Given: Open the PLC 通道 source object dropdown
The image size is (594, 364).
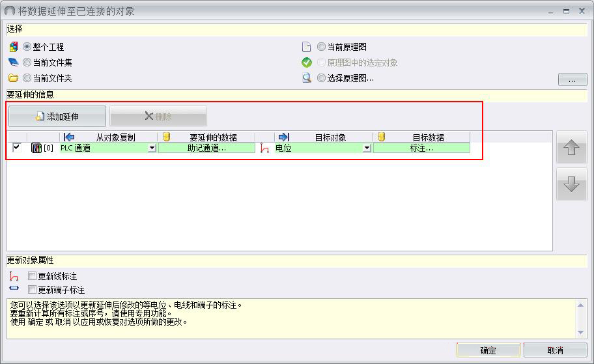Looking at the screenshot, I should [152, 148].
